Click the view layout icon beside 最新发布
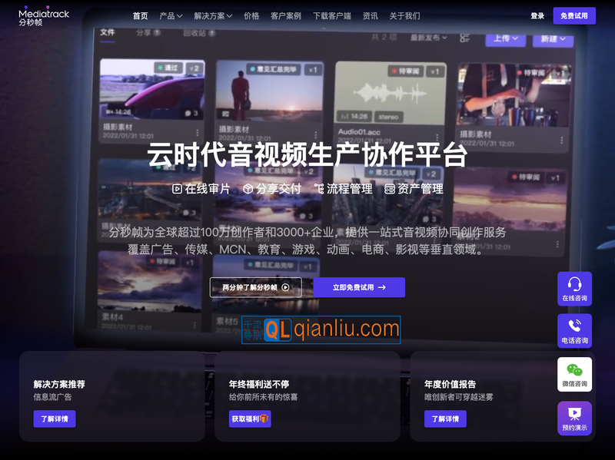This screenshot has height=460, width=615. click(x=464, y=38)
